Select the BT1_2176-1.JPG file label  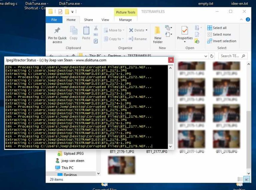[122, 152]
